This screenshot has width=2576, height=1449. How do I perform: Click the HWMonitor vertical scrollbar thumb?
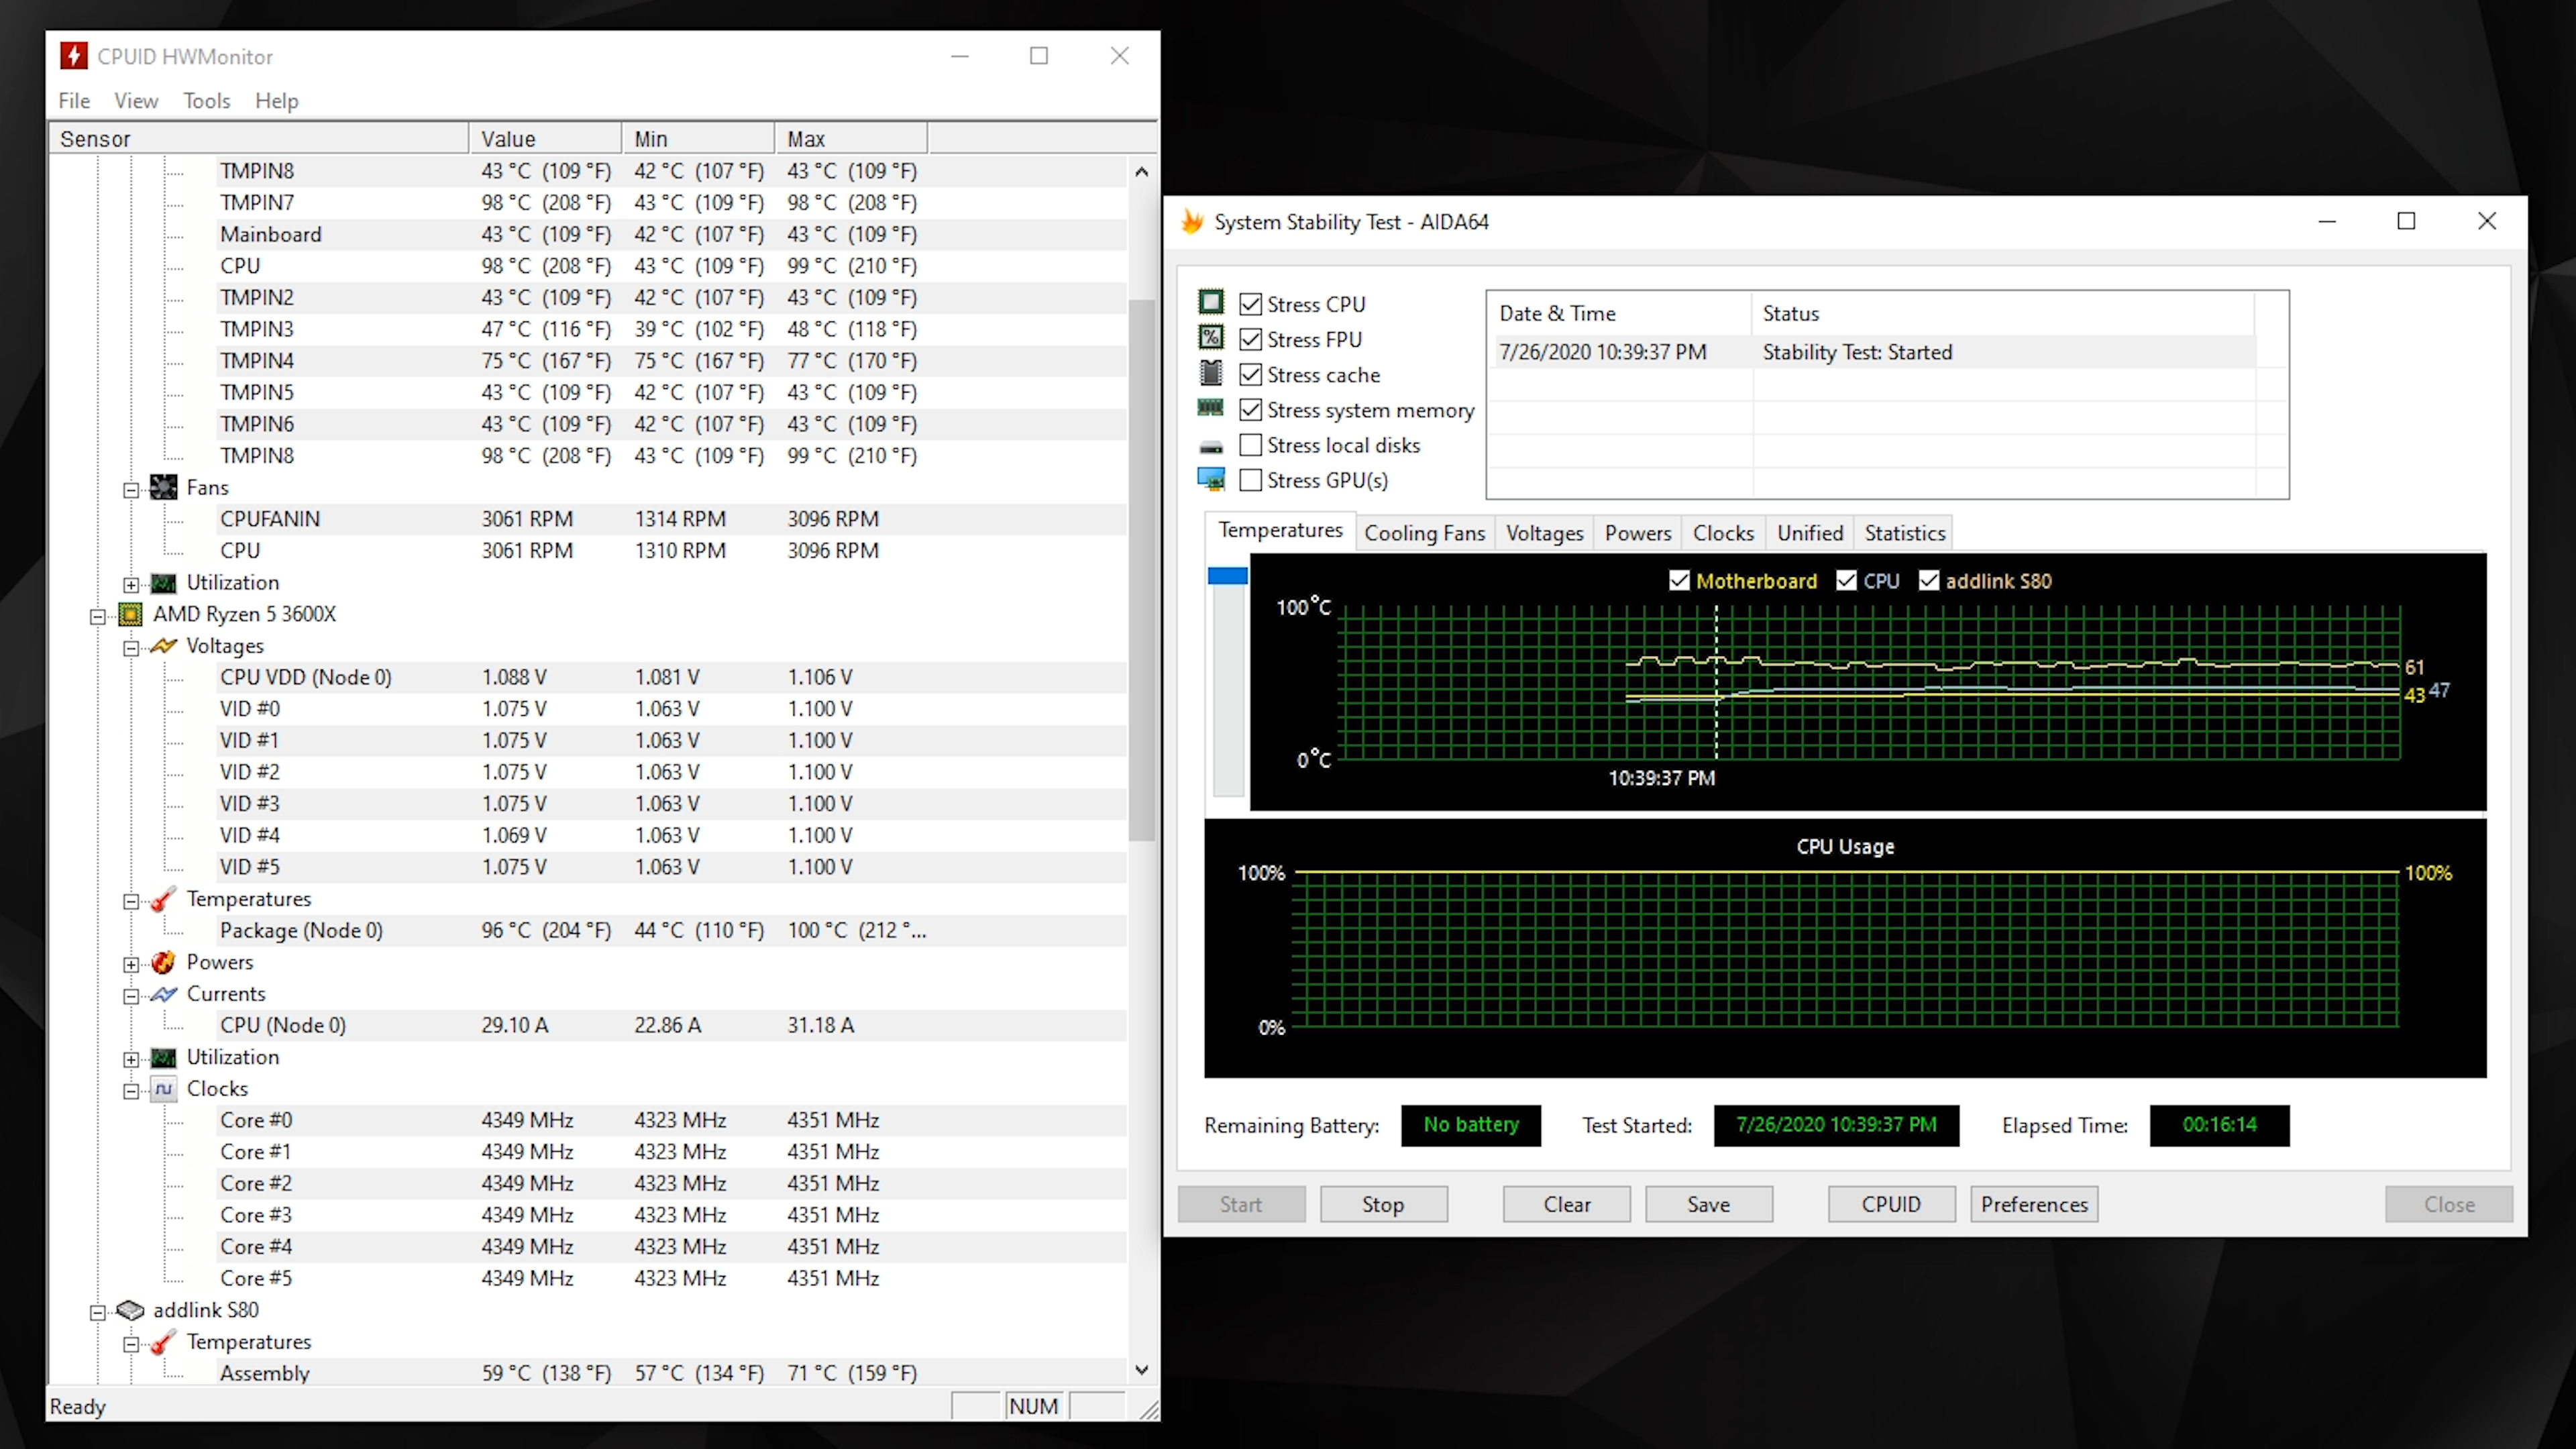[1141, 570]
